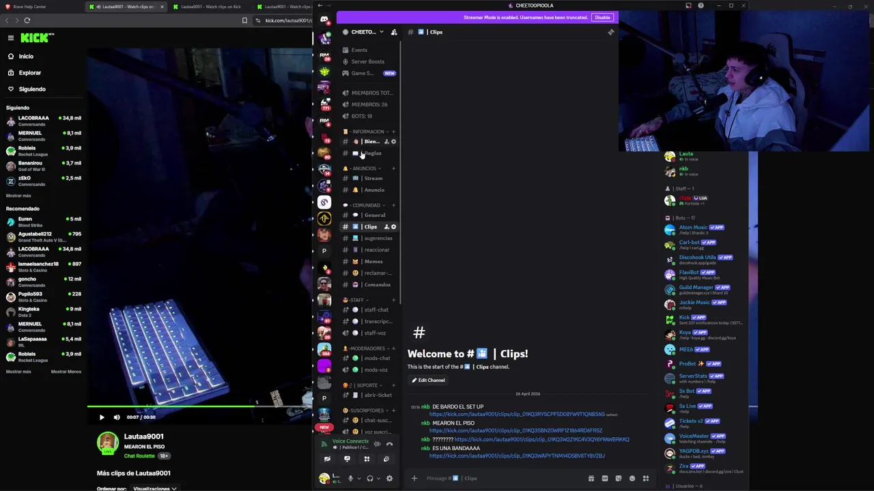Screen dimensions: 874x491
Task: Mute the Kick clip volume
Action: [x=117, y=417]
